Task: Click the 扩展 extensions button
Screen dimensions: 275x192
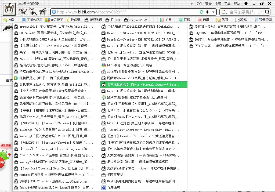Action: click(166, 20)
